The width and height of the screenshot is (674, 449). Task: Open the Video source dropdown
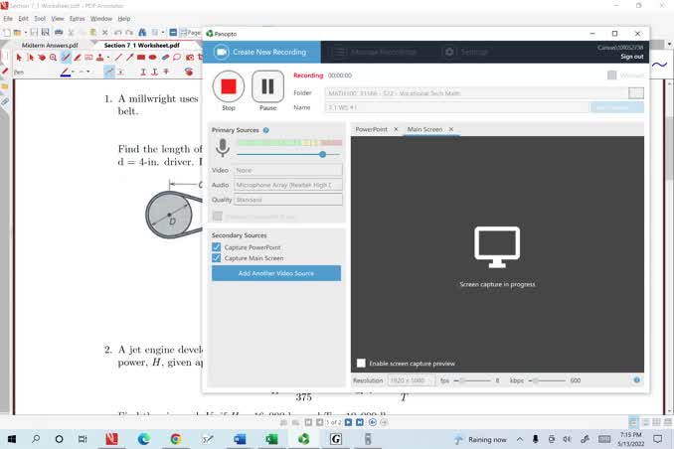tap(288, 171)
